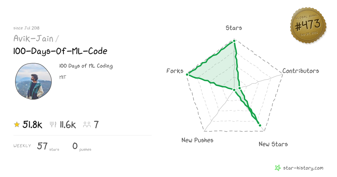Open the 100-Days-Of-ML-Code repository title
Viewport: 337px width, 177px height.
pyautogui.click(x=60, y=51)
